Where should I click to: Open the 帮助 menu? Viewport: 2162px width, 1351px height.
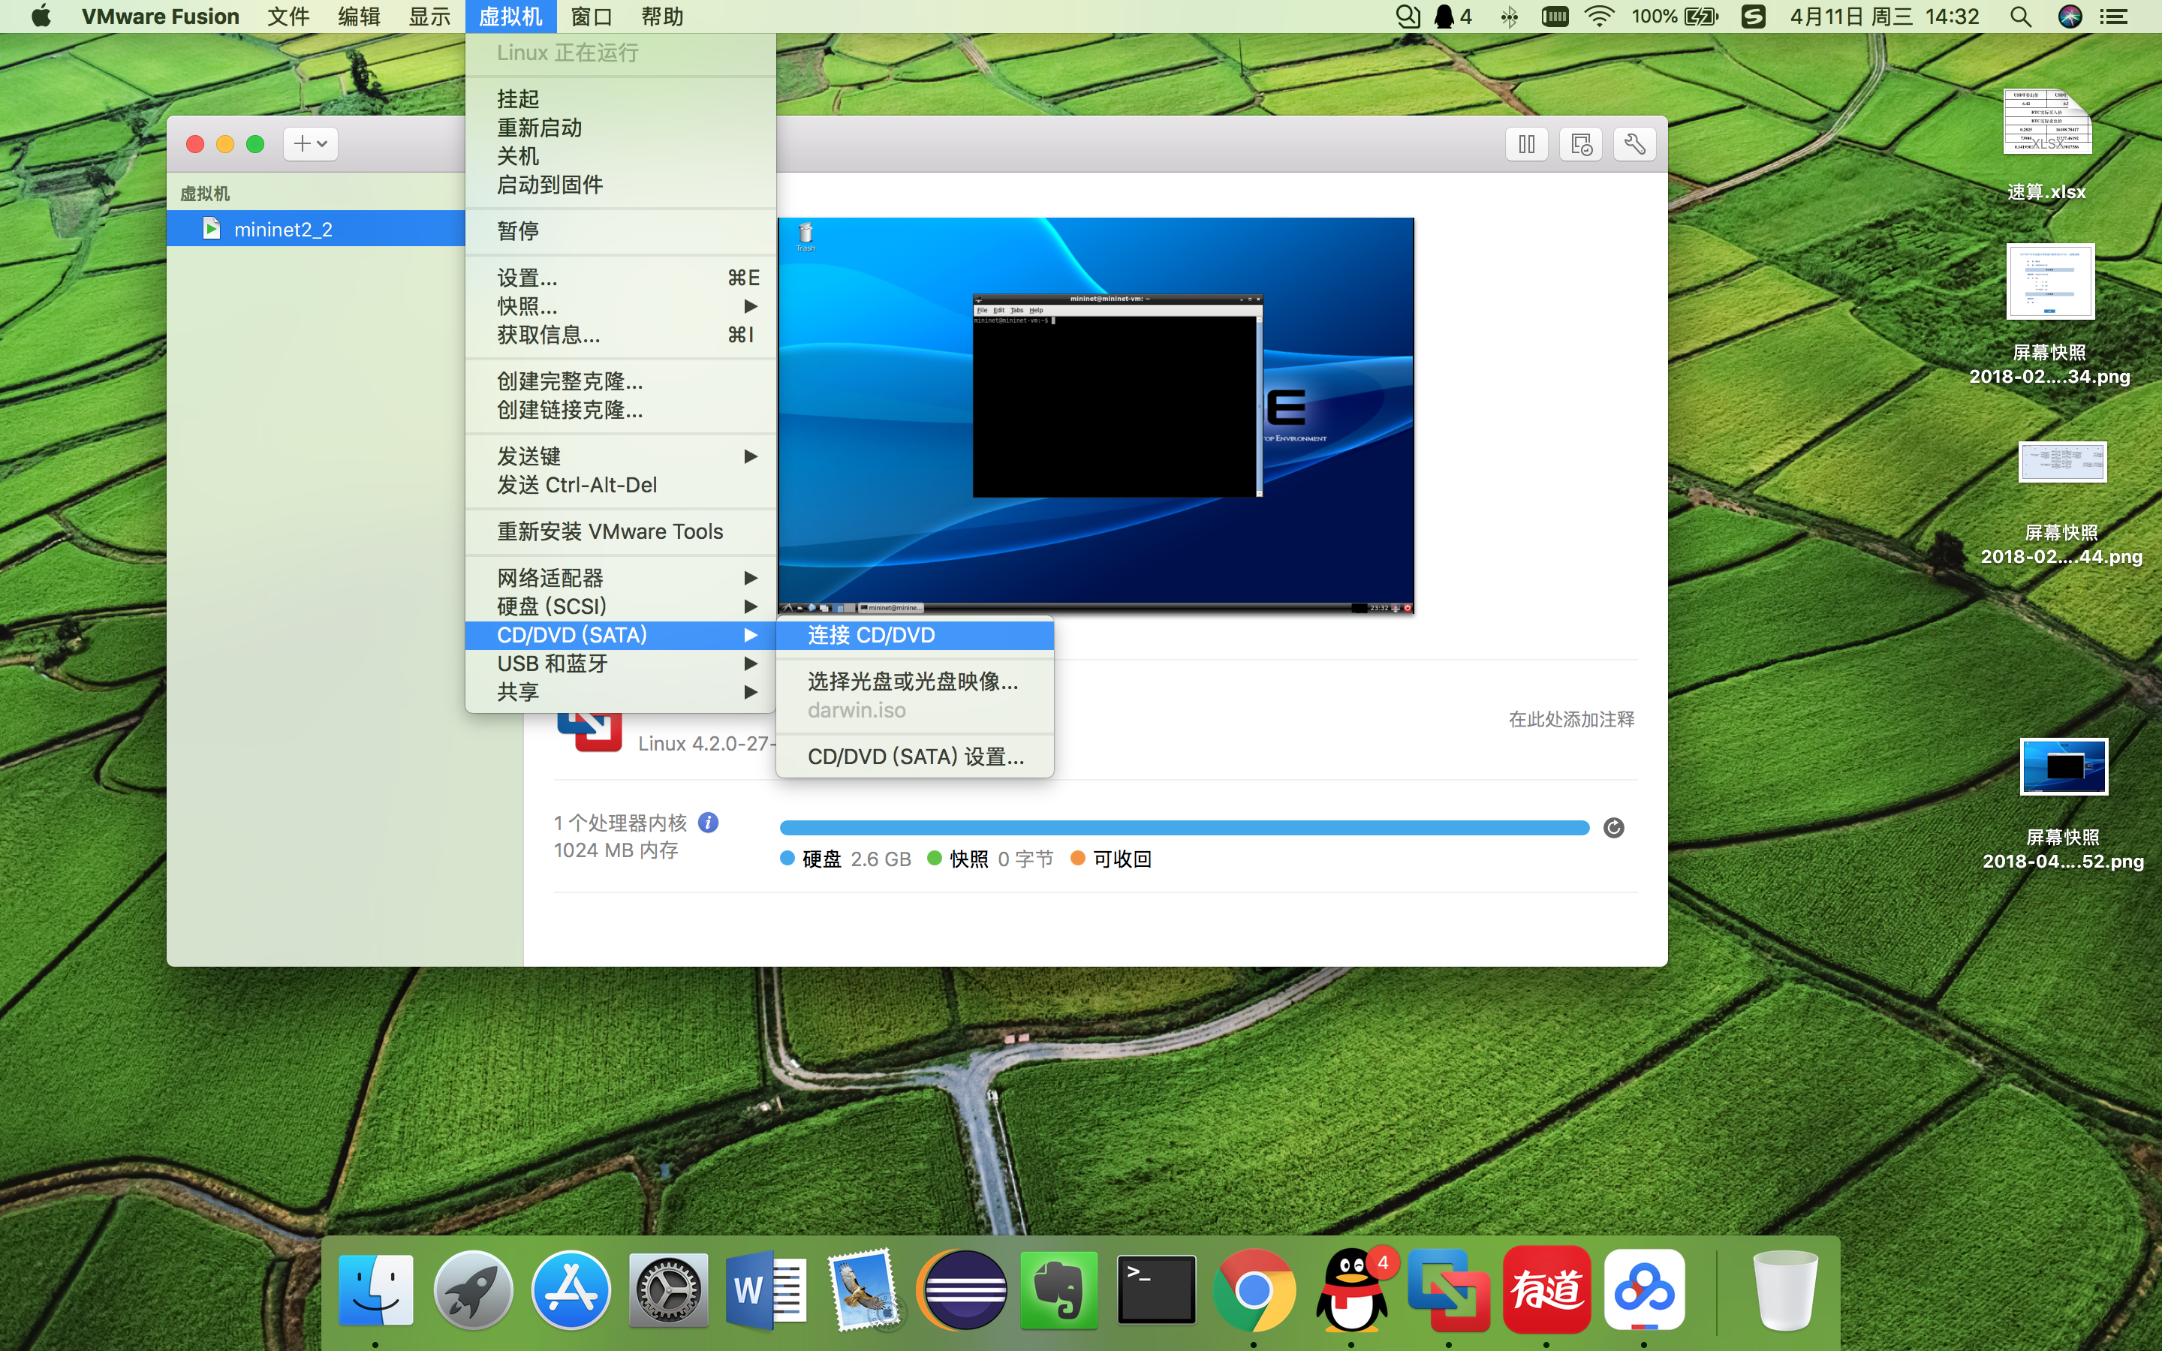[x=662, y=16]
